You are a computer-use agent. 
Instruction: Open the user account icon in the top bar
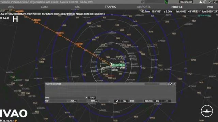(201, 2)
